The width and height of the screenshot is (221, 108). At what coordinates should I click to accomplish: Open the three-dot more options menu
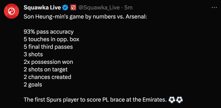click(214, 8)
